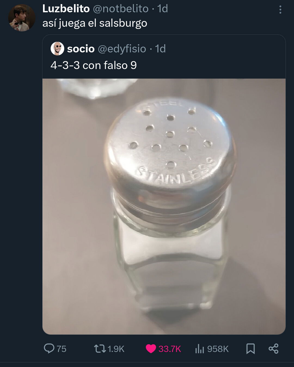
Task: Unlike the post via pink heart
Action: 151,348
